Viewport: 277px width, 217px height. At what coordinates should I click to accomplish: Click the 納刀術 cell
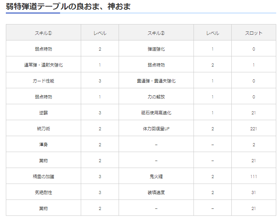(x=43, y=129)
